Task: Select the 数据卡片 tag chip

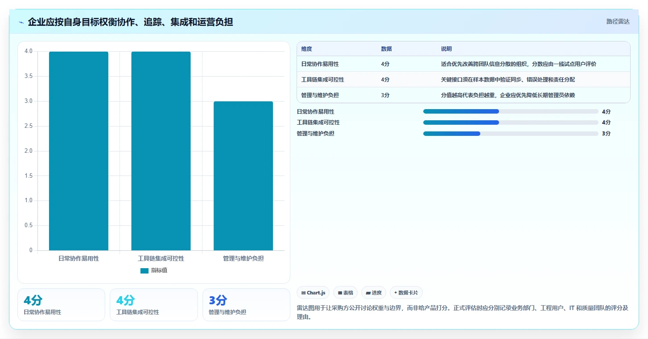Action: click(x=406, y=293)
